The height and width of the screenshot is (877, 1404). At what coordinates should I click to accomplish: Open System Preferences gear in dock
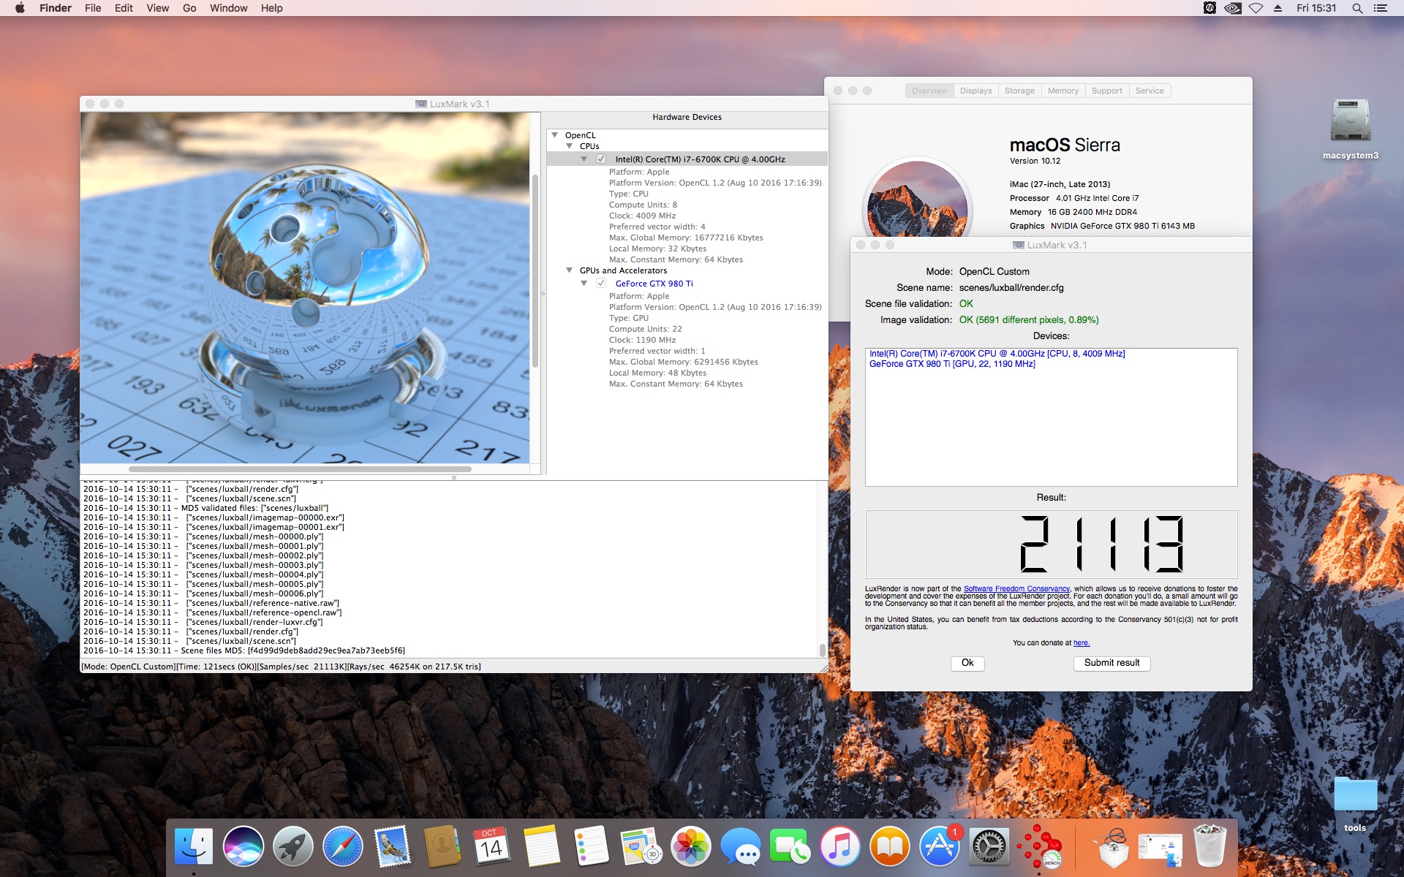[989, 847]
